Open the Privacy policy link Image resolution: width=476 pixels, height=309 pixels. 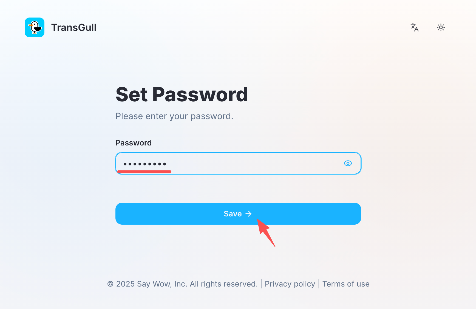point(290,284)
